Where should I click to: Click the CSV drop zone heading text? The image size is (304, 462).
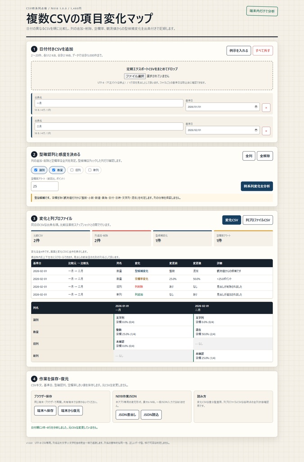pyautogui.click(x=152, y=69)
